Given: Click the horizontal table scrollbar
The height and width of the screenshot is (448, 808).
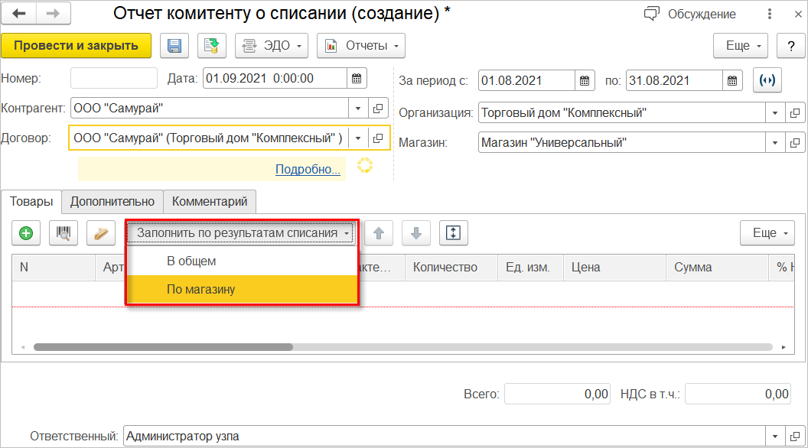Looking at the screenshot, I should [x=163, y=347].
